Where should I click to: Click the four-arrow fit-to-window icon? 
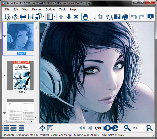coord(42,128)
